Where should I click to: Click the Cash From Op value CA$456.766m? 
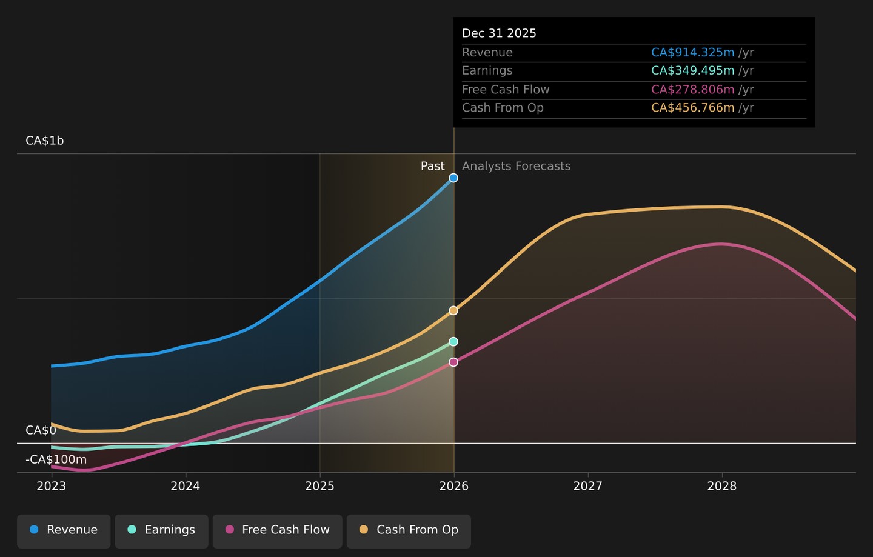coord(693,108)
